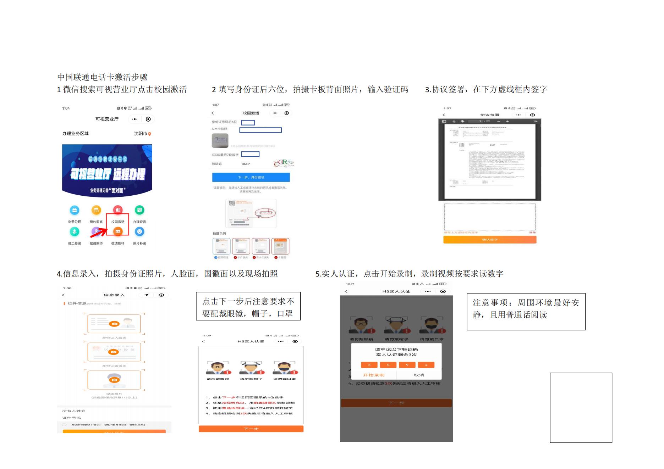The image size is (664, 469).
Task: Click the 沈阳市 location pin
Action: point(149,134)
